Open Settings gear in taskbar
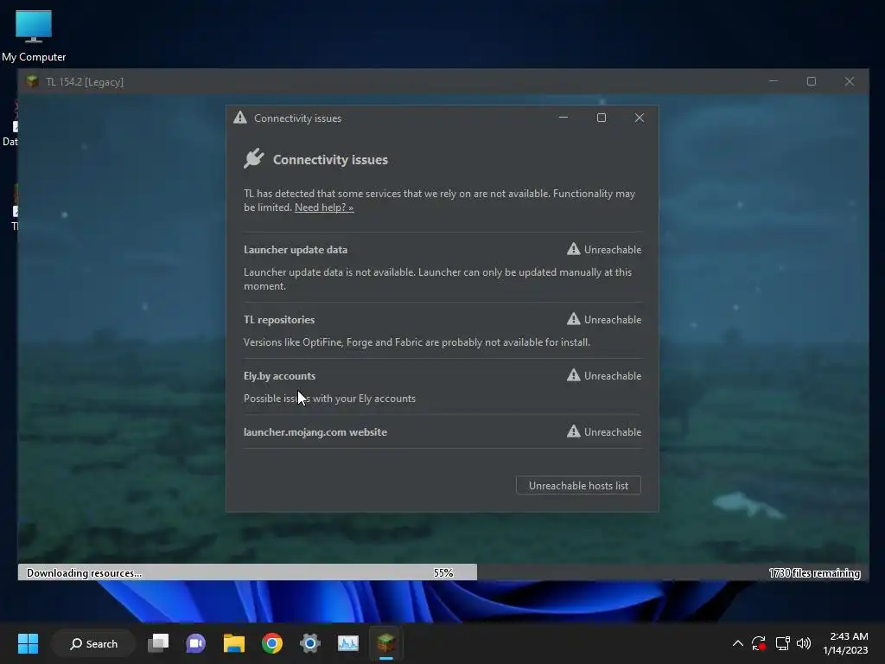The height and width of the screenshot is (664, 885). click(x=310, y=643)
